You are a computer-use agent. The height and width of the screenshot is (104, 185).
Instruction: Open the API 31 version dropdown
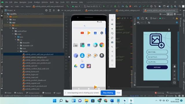tap(162, 18)
